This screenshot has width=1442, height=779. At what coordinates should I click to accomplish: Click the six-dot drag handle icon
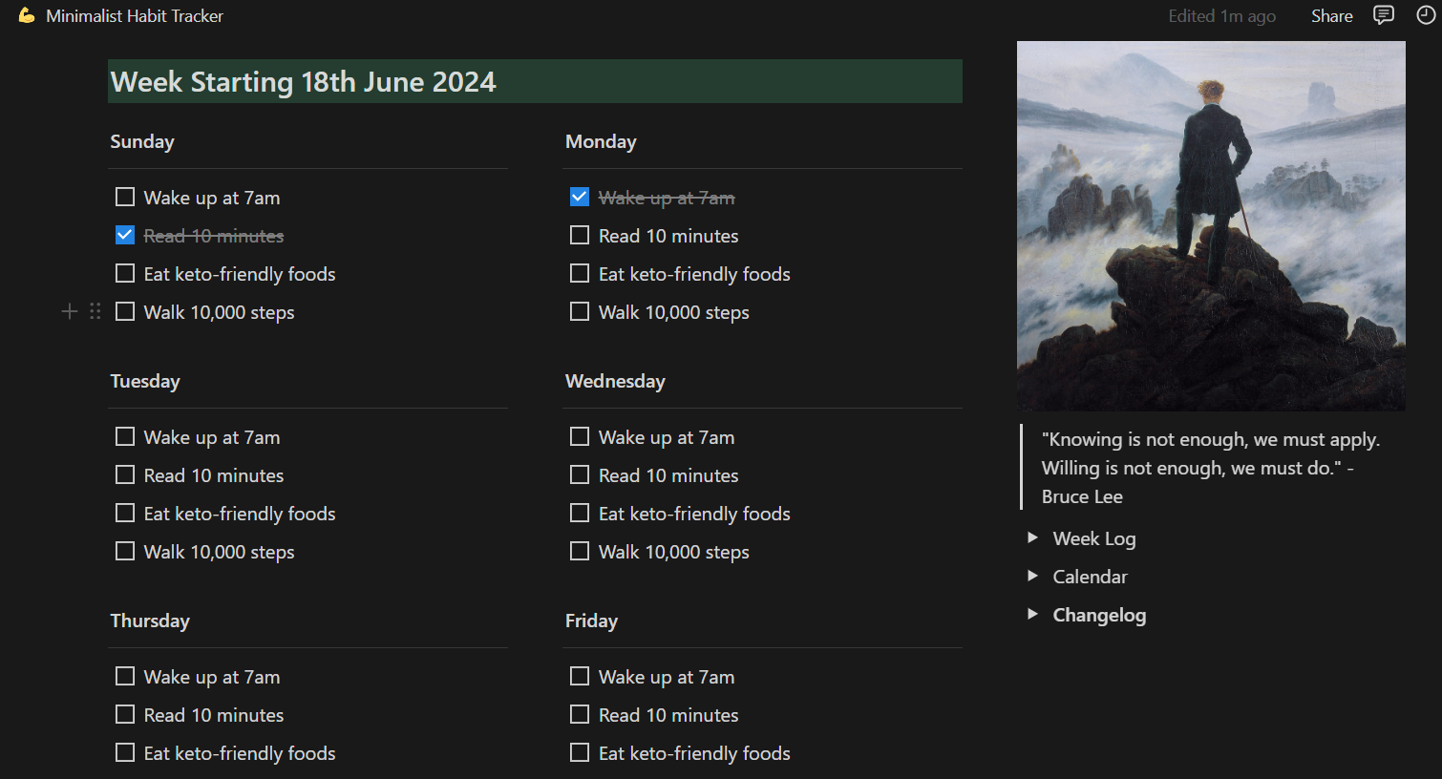[x=95, y=311]
